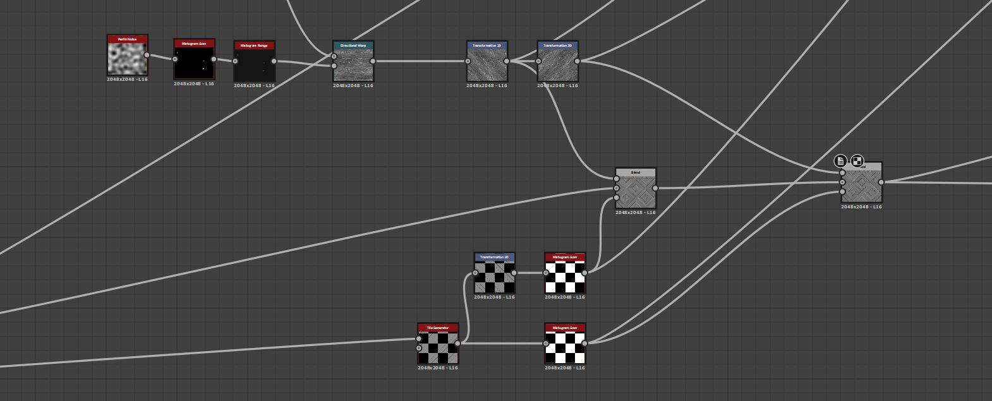Click the upper input connector of Directional Warp
This screenshot has width=992, height=401.
334,57
